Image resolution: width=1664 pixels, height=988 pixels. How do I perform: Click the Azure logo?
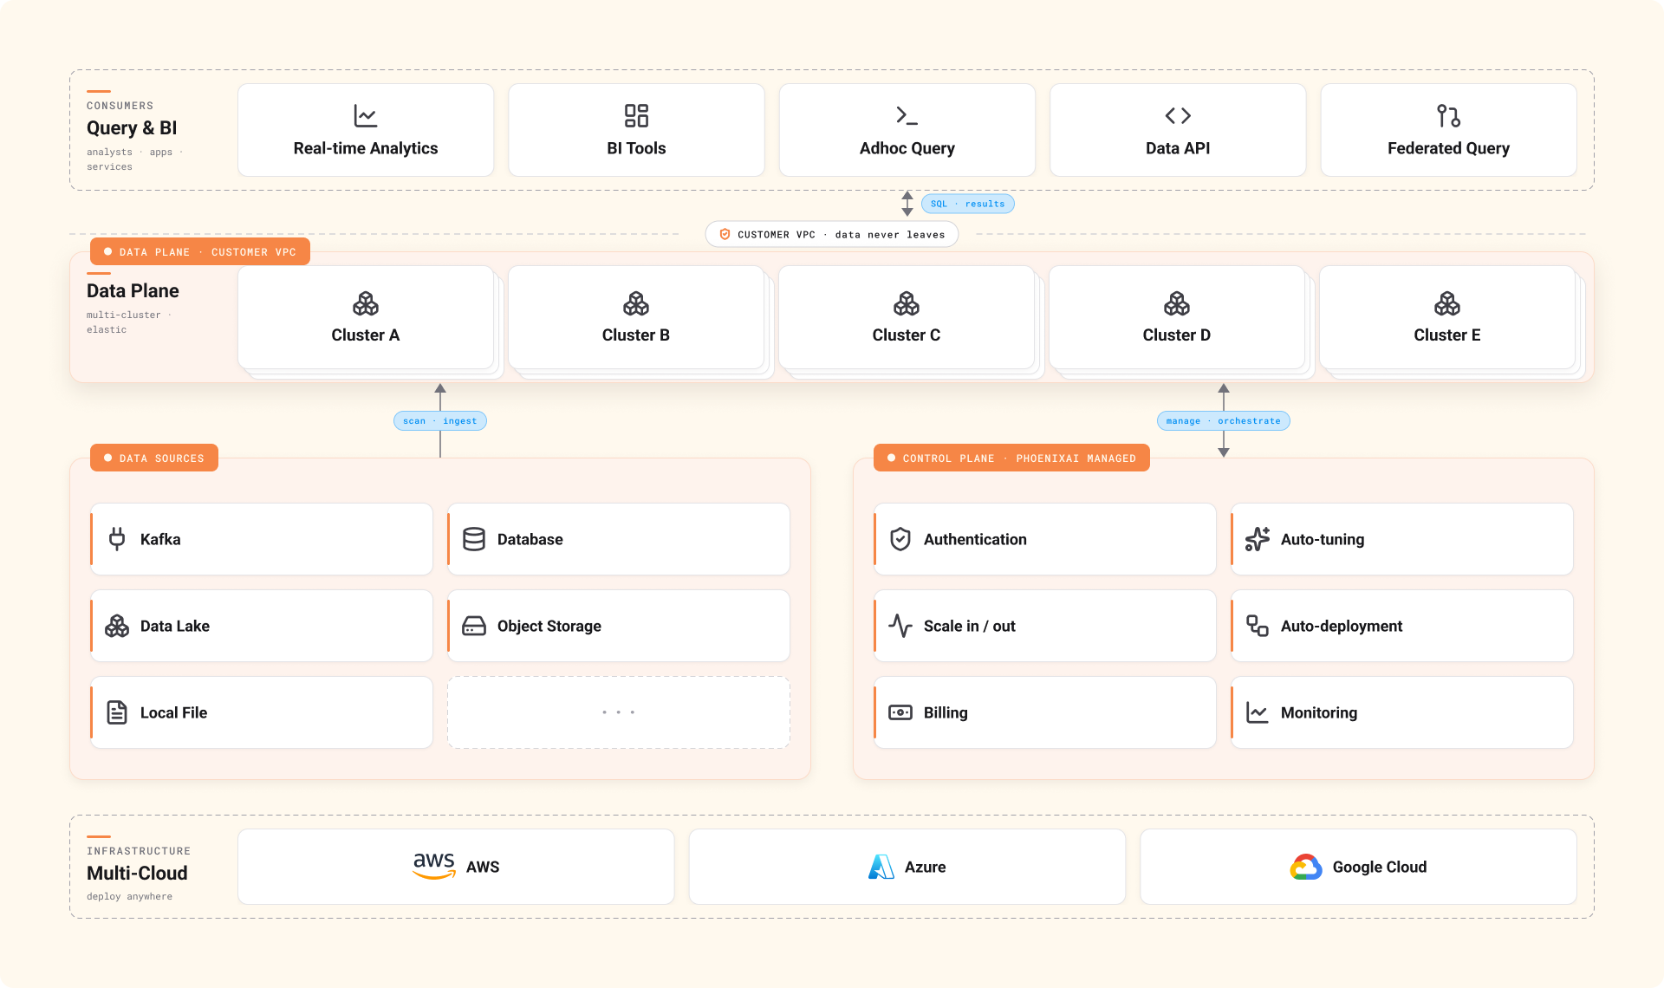pyautogui.click(x=881, y=867)
